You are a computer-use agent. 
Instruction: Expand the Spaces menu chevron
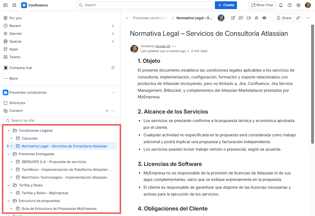pos(113,41)
